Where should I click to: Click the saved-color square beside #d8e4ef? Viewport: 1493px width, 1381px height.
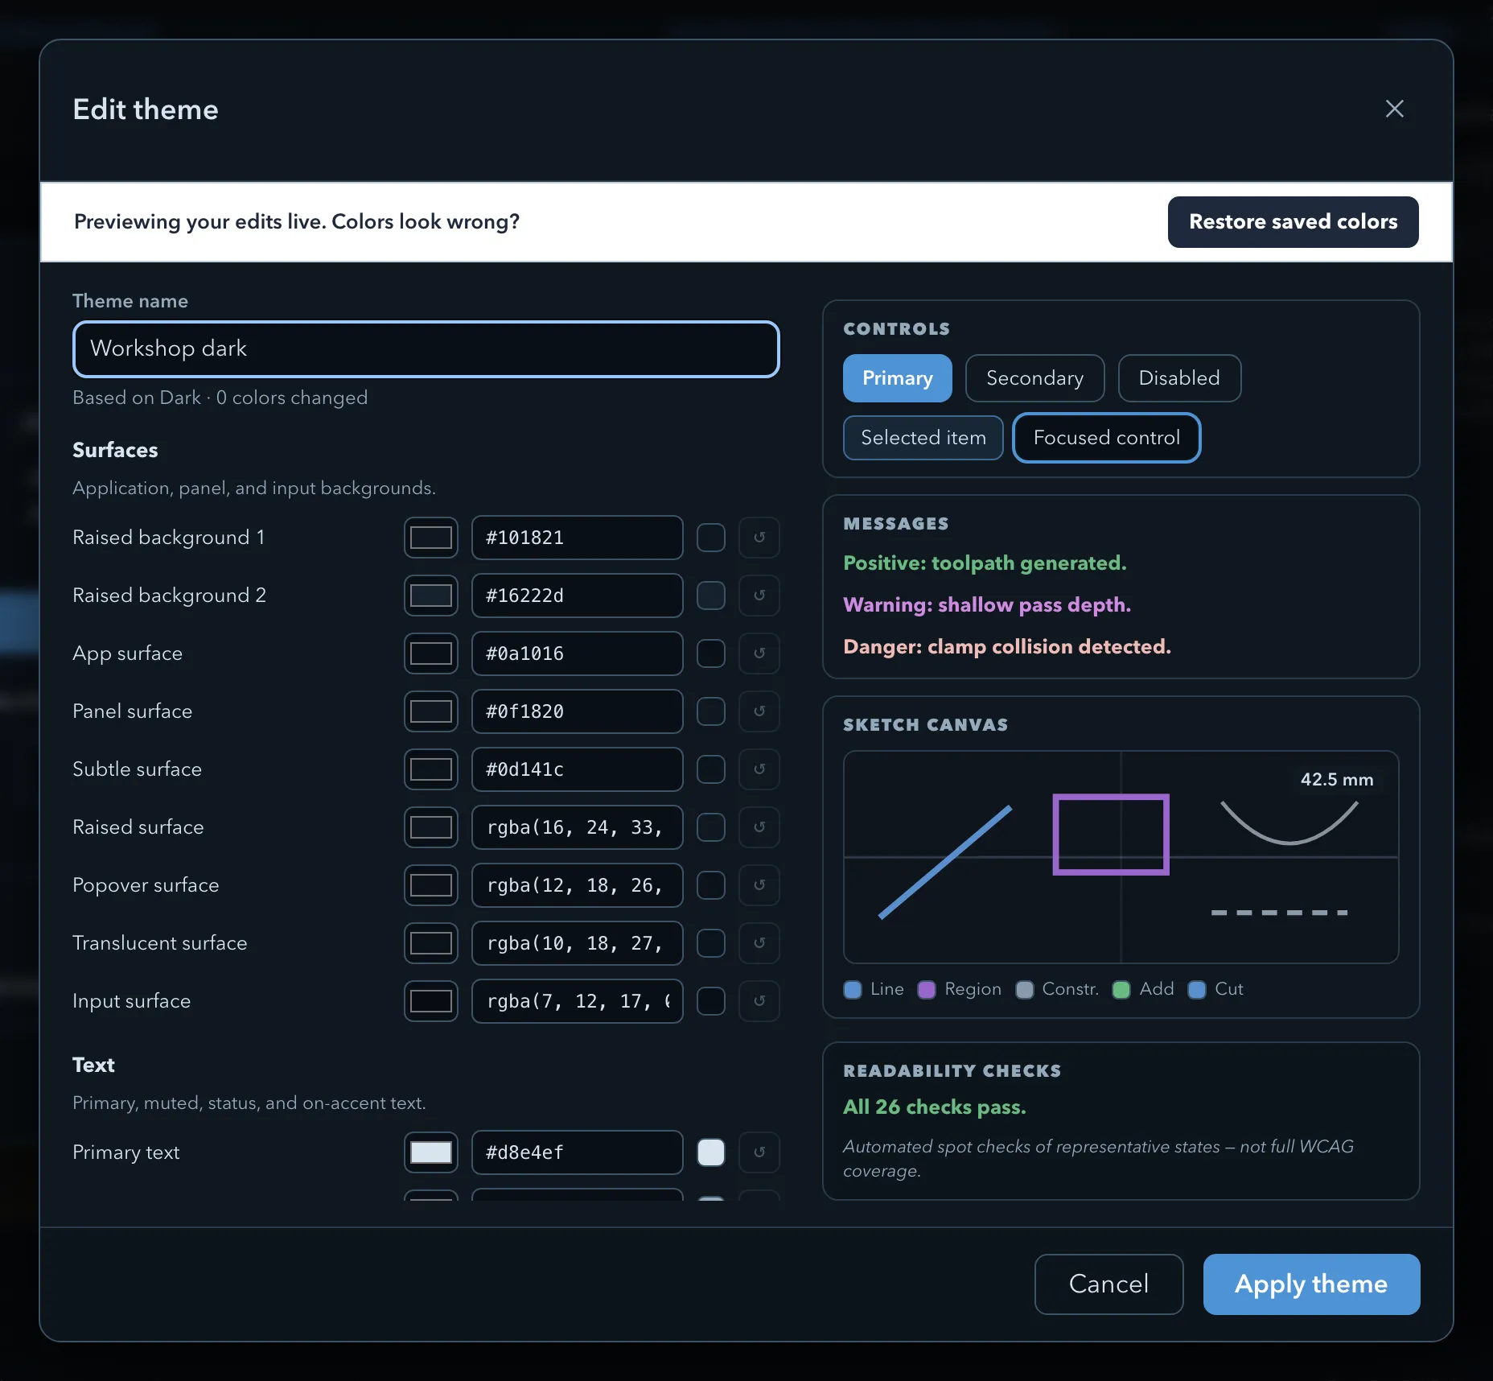click(x=711, y=1152)
